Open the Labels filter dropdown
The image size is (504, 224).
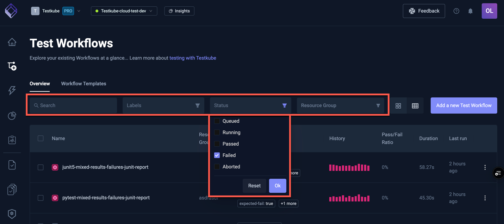163,105
